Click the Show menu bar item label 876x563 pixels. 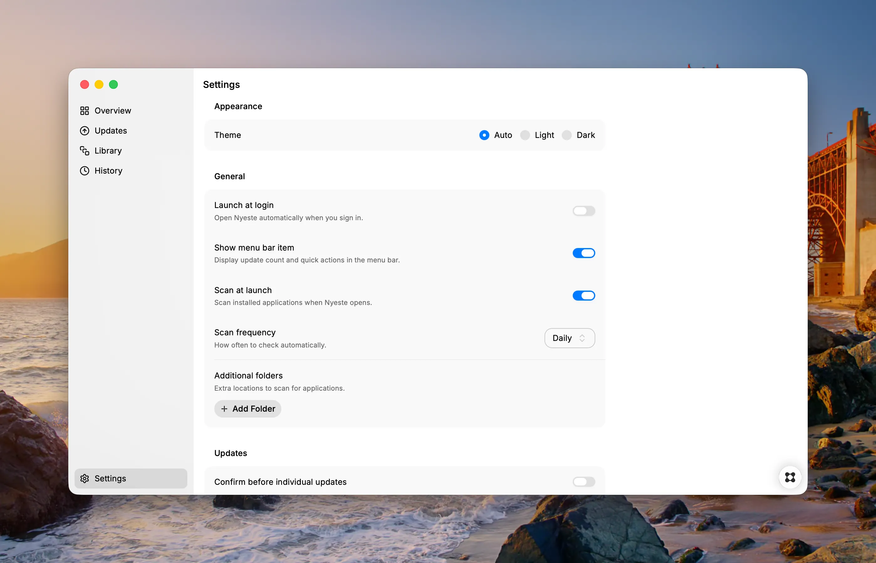pos(254,248)
